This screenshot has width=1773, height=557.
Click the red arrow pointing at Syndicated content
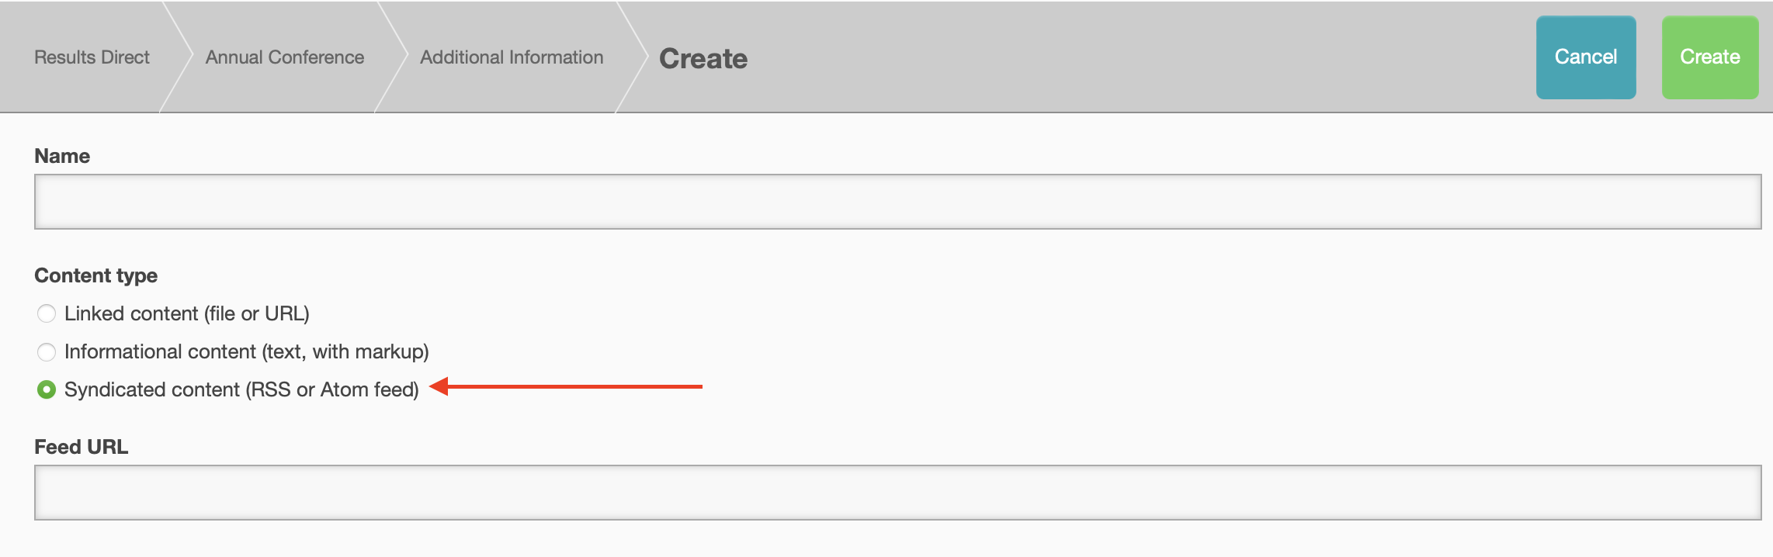pyautogui.click(x=567, y=386)
